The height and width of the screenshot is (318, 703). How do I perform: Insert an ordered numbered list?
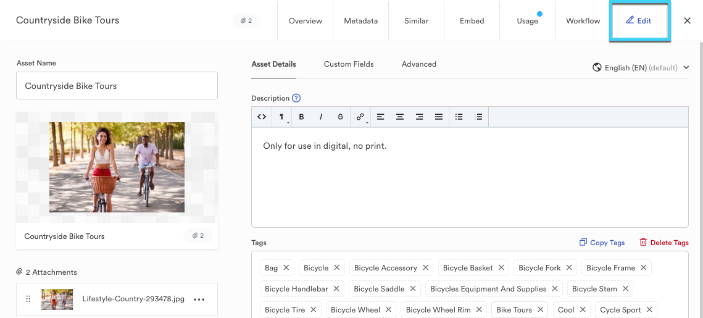(x=478, y=117)
